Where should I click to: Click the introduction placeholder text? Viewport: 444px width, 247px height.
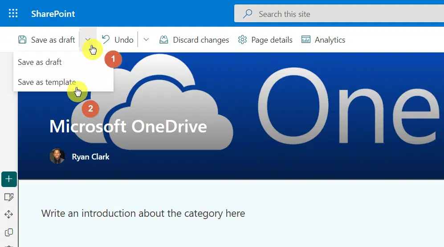pyautogui.click(x=143, y=213)
